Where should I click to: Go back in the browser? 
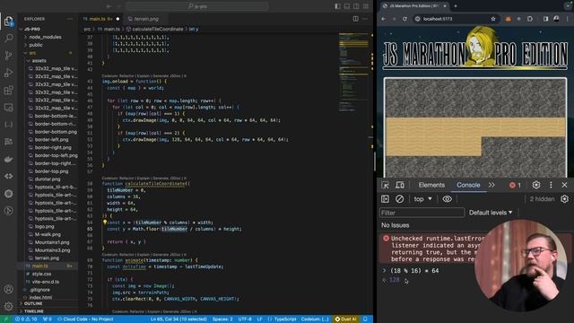pos(384,19)
